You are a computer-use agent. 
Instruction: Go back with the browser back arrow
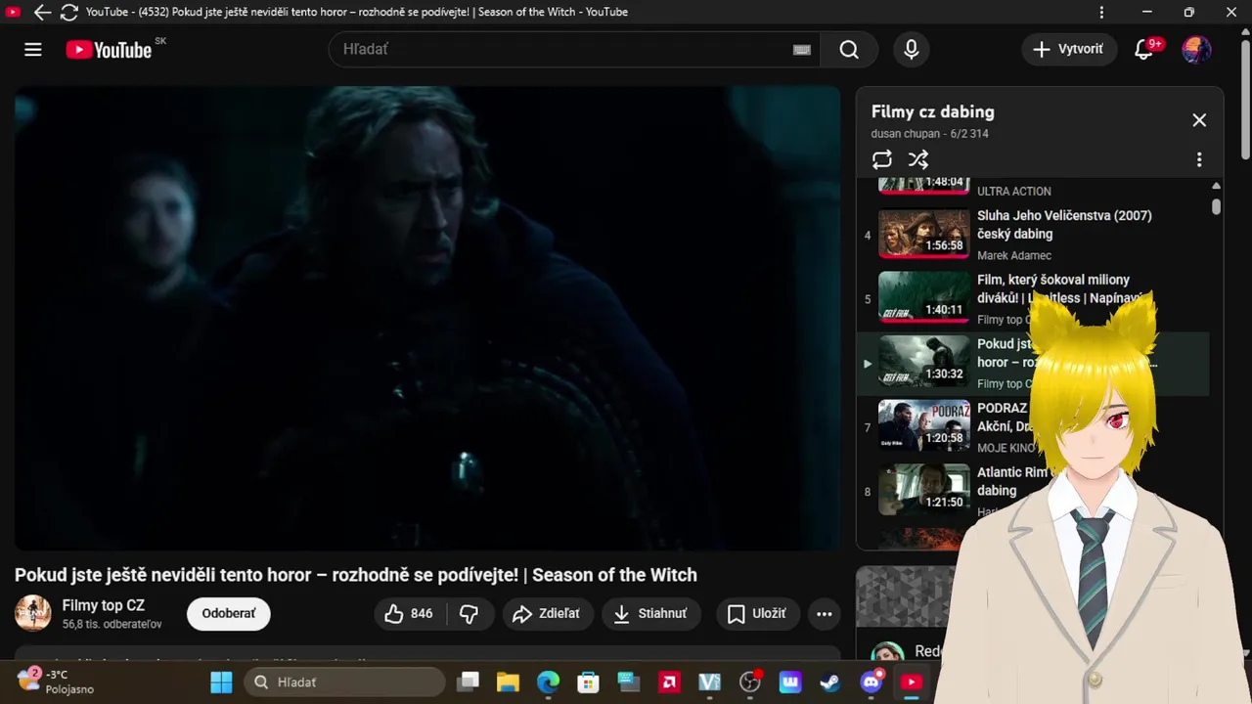pos(42,13)
